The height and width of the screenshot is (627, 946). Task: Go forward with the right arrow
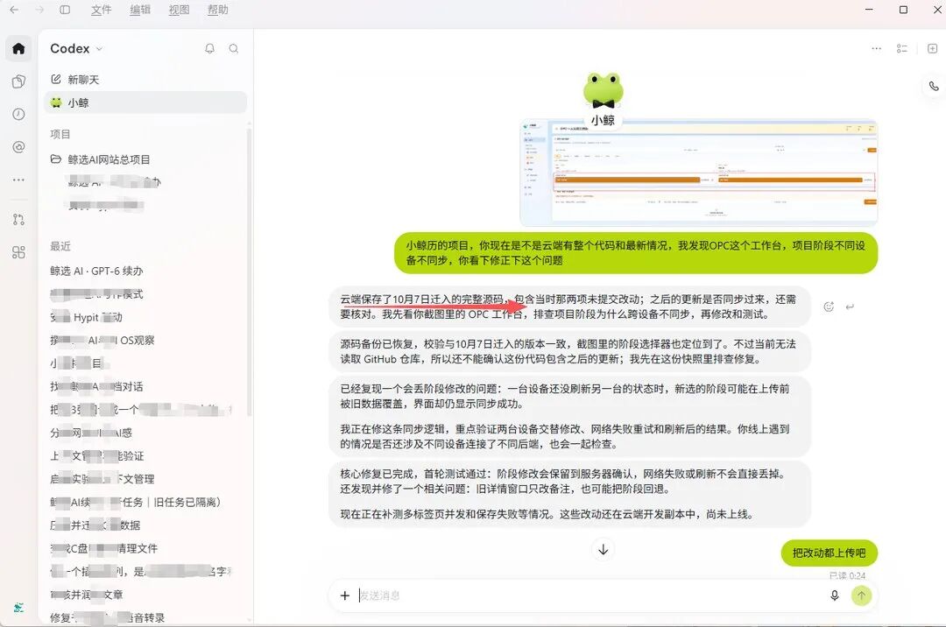(x=39, y=10)
